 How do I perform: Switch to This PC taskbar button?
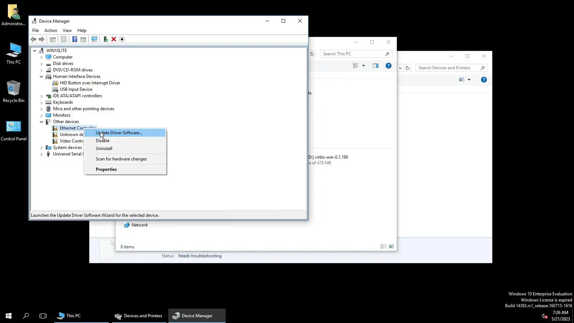pos(81,316)
